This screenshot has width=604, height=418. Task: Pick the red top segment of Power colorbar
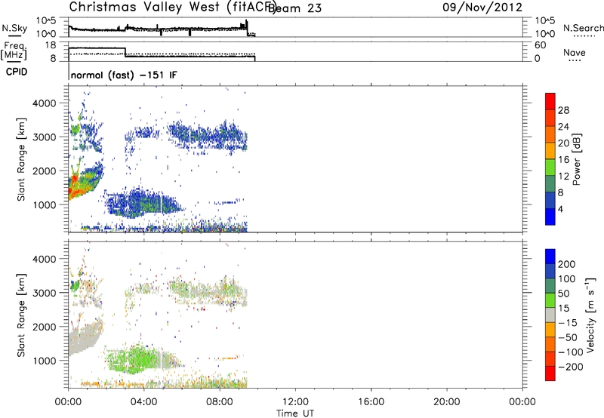[x=550, y=101]
